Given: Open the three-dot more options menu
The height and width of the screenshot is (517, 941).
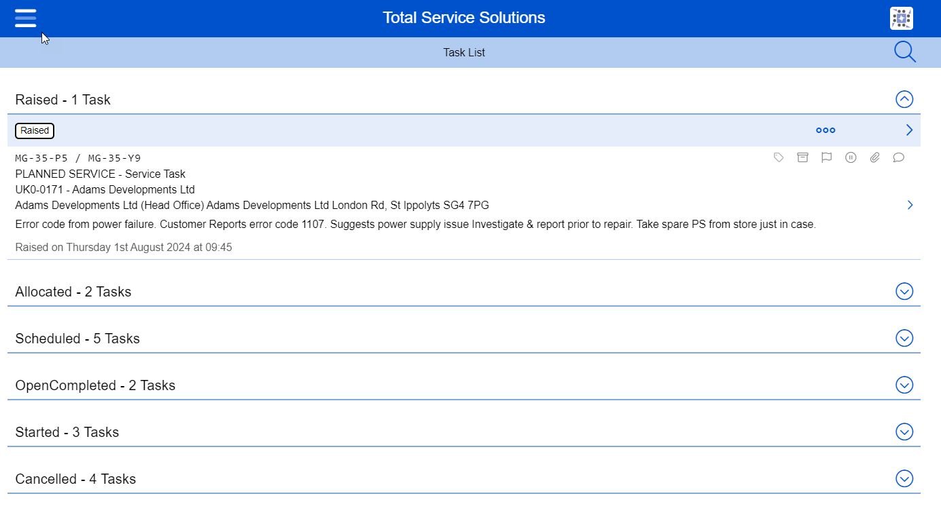Looking at the screenshot, I should (x=825, y=130).
